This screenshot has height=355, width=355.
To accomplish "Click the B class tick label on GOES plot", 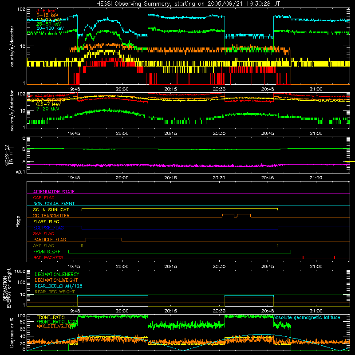I will point(24,149).
